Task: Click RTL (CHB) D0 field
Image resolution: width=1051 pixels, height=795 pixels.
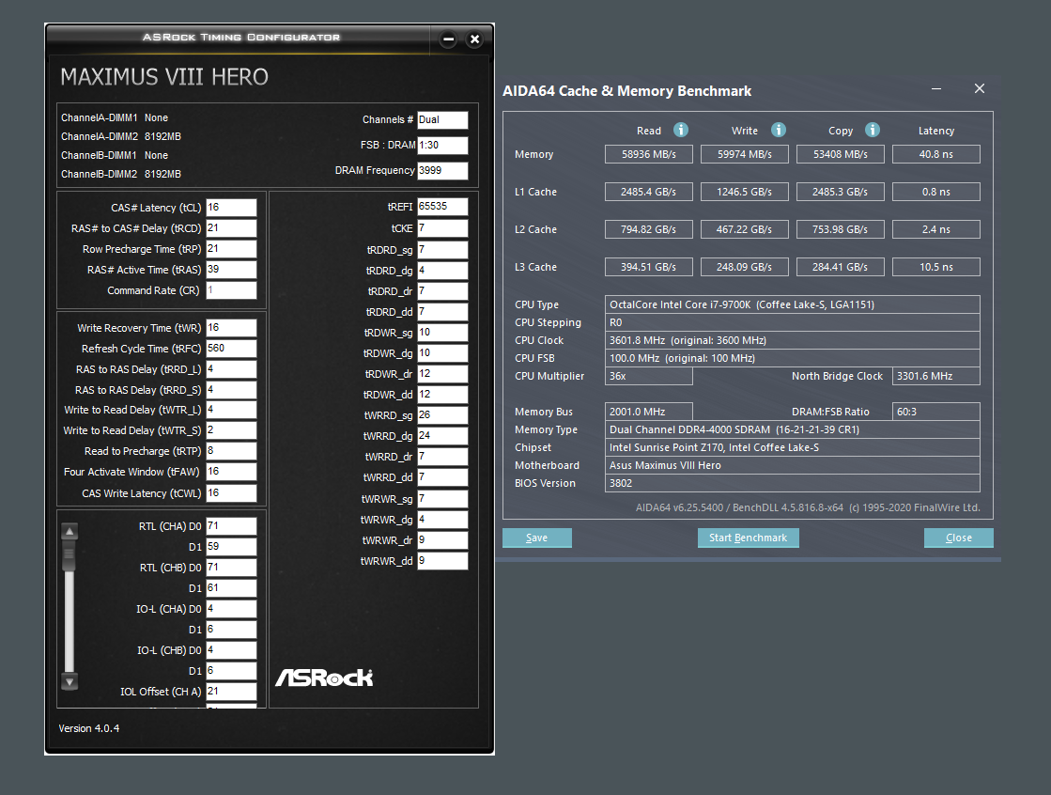Action: pos(231,568)
